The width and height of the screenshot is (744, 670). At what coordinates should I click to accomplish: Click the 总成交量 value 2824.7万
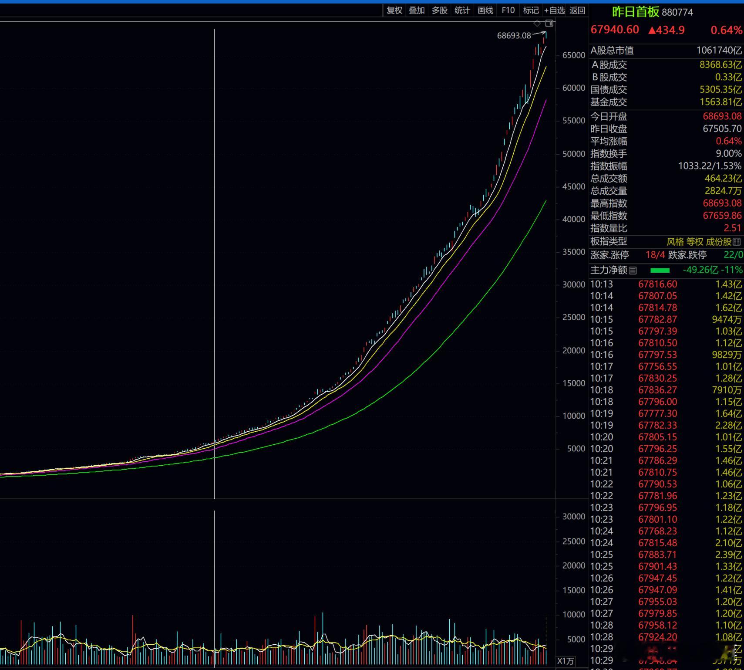tap(723, 191)
